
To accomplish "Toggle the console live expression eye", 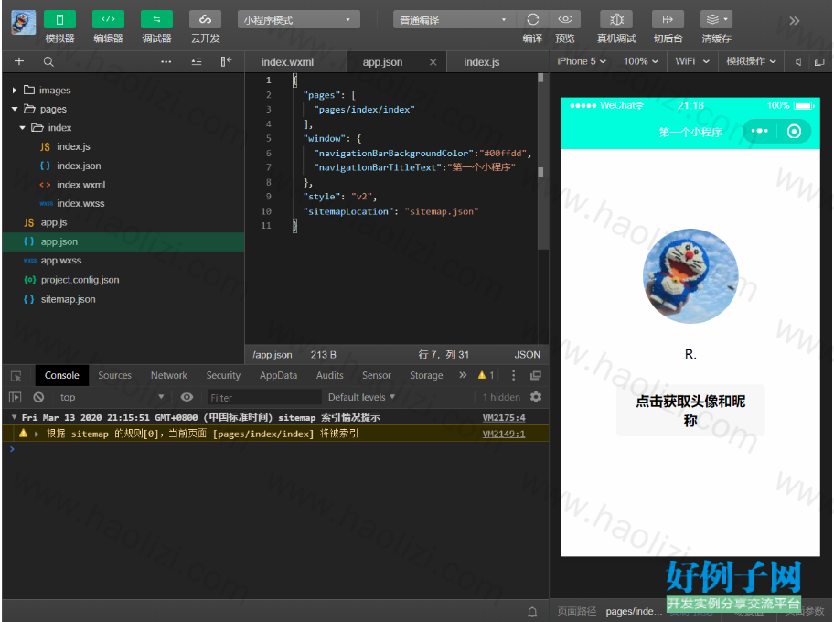I will tap(187, 397).
